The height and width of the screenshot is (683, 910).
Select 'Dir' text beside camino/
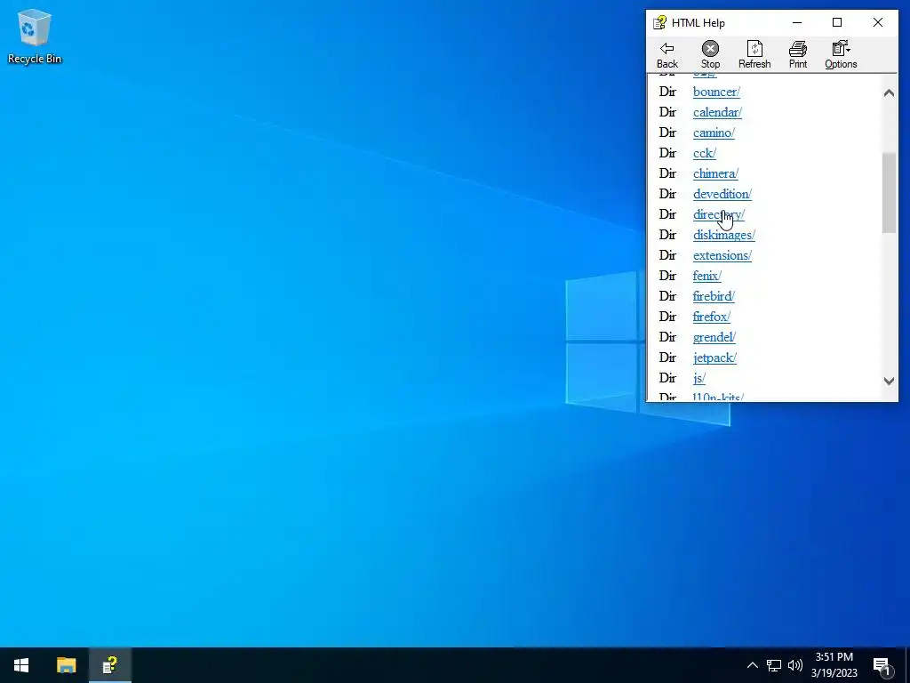point(667,133)
